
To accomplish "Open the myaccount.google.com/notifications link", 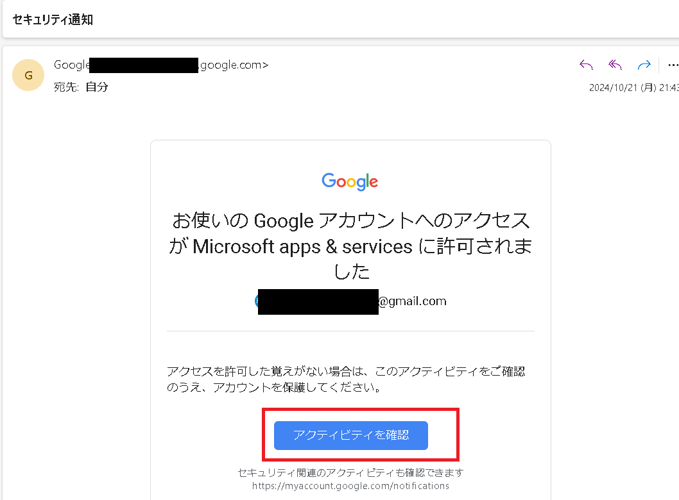I will coord(350,486).
